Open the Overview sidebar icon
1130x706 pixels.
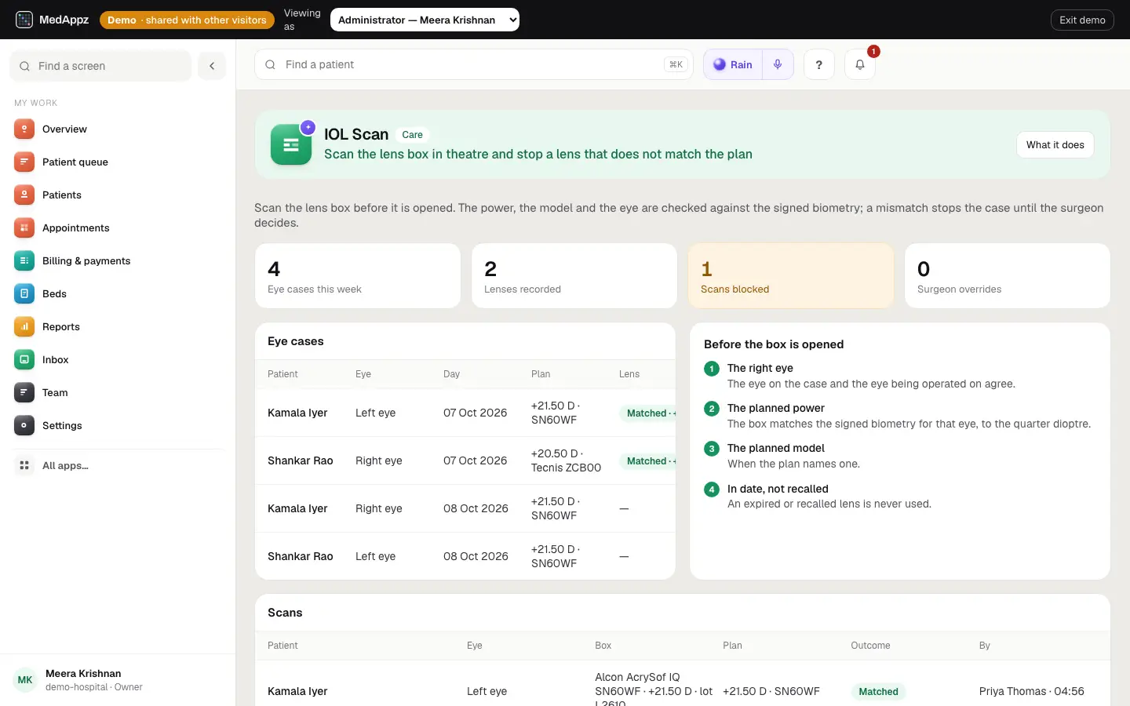click(24, 129)
